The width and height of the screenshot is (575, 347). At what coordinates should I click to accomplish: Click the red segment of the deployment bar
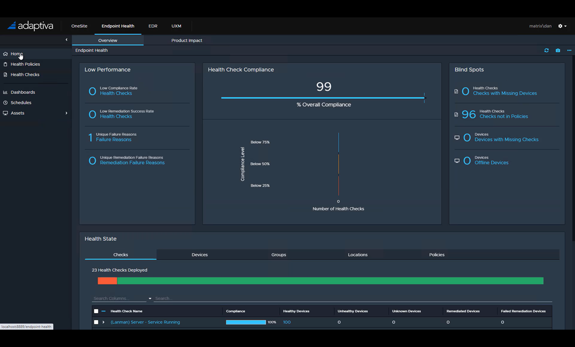106,281
